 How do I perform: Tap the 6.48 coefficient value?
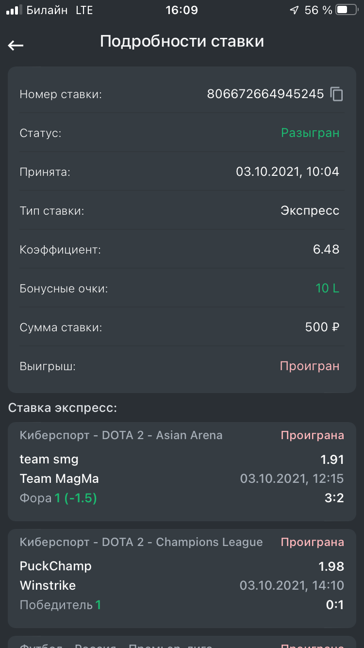point(326,249)
